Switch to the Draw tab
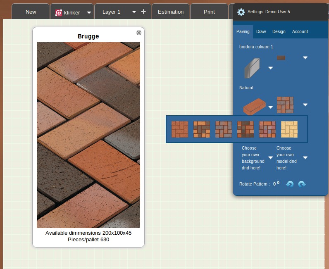The width and height of the screenshot is (329, 269). click(261, 31)
